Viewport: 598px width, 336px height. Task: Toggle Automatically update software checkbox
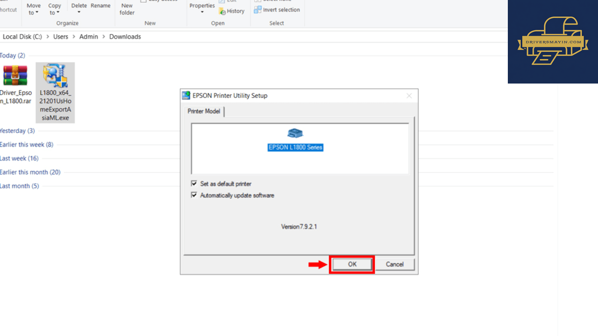tap(194, 195)
